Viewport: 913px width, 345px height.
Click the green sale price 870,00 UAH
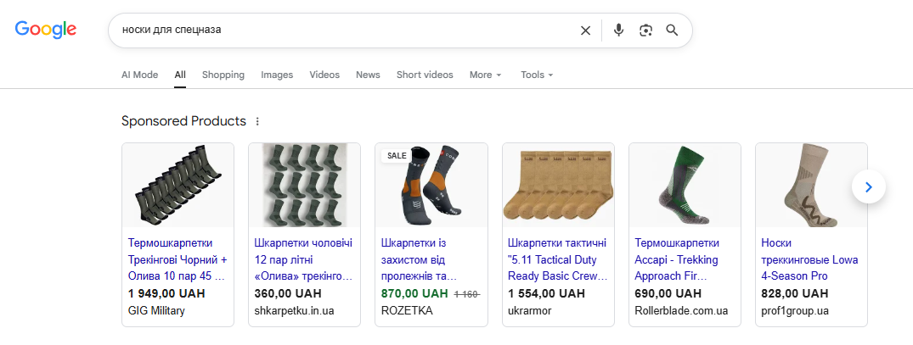coord(414,293)
